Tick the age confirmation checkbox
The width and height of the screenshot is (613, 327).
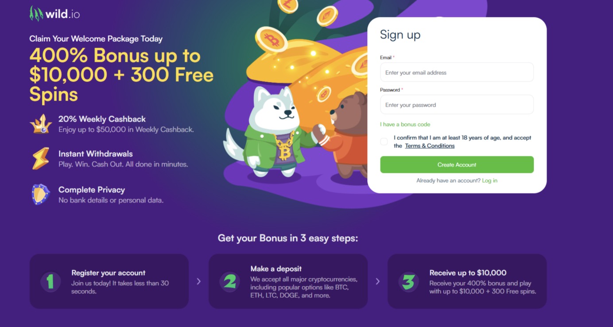point(384,141)
